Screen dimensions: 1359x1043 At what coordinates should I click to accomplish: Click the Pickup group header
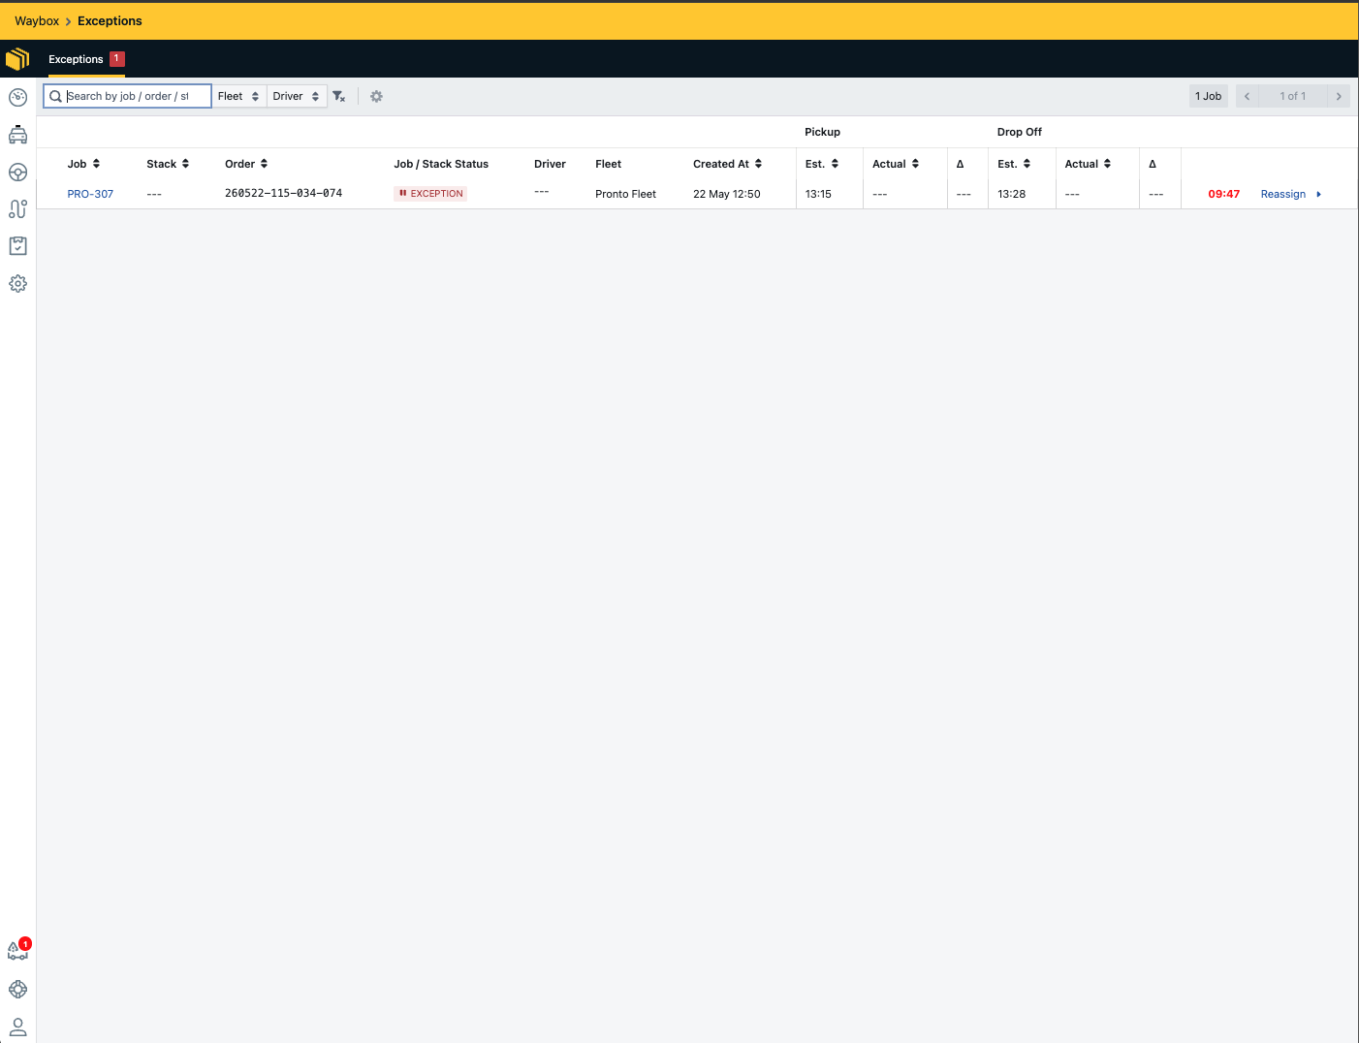pyautogui.click(x=822, y=132)
